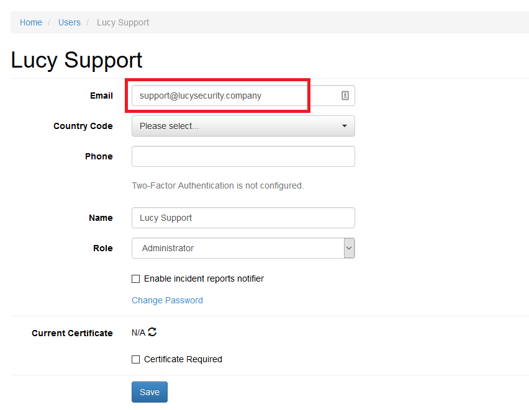The height and width of the screenshot is (410, 529).
Task: Click the blue Save button
Action: 150,392
